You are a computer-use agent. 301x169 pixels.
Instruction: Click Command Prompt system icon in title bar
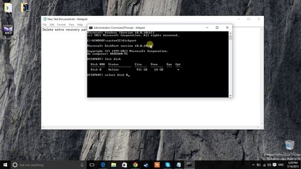click(x=91, y=28)
